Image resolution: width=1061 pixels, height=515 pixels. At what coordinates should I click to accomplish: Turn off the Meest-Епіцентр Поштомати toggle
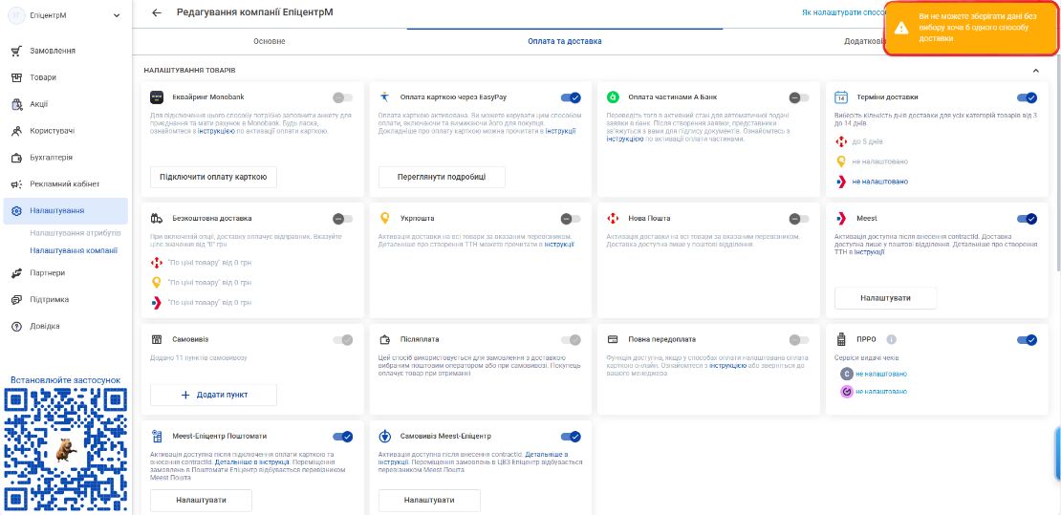click(x=342, y=437)
